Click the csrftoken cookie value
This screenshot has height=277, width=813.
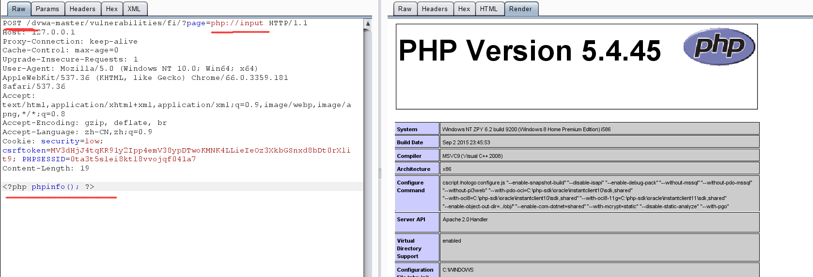176,154
